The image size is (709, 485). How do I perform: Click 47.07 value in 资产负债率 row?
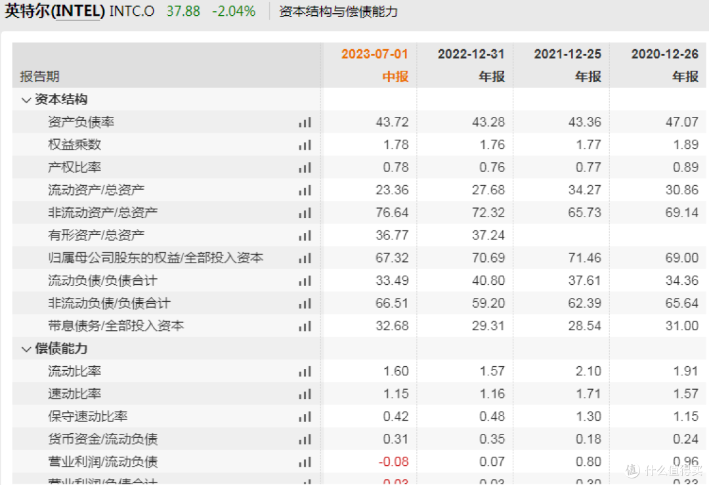coord(682,122)
